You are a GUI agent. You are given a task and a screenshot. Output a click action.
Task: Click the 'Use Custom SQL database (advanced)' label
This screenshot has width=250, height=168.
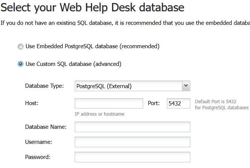click(73, 64)
